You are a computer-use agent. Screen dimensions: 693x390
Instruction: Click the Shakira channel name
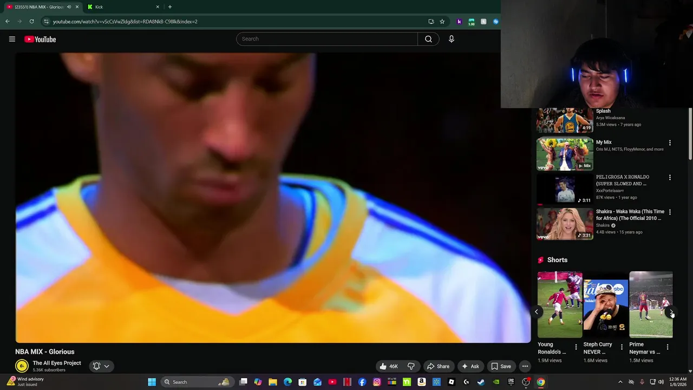pos(603,225)
